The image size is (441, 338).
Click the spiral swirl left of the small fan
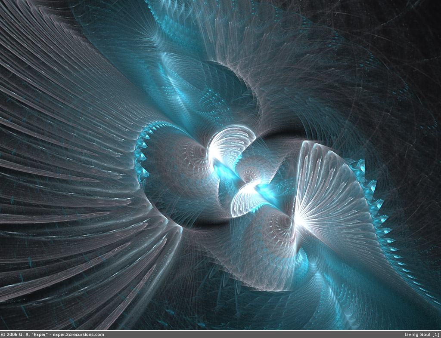point(199,151)
